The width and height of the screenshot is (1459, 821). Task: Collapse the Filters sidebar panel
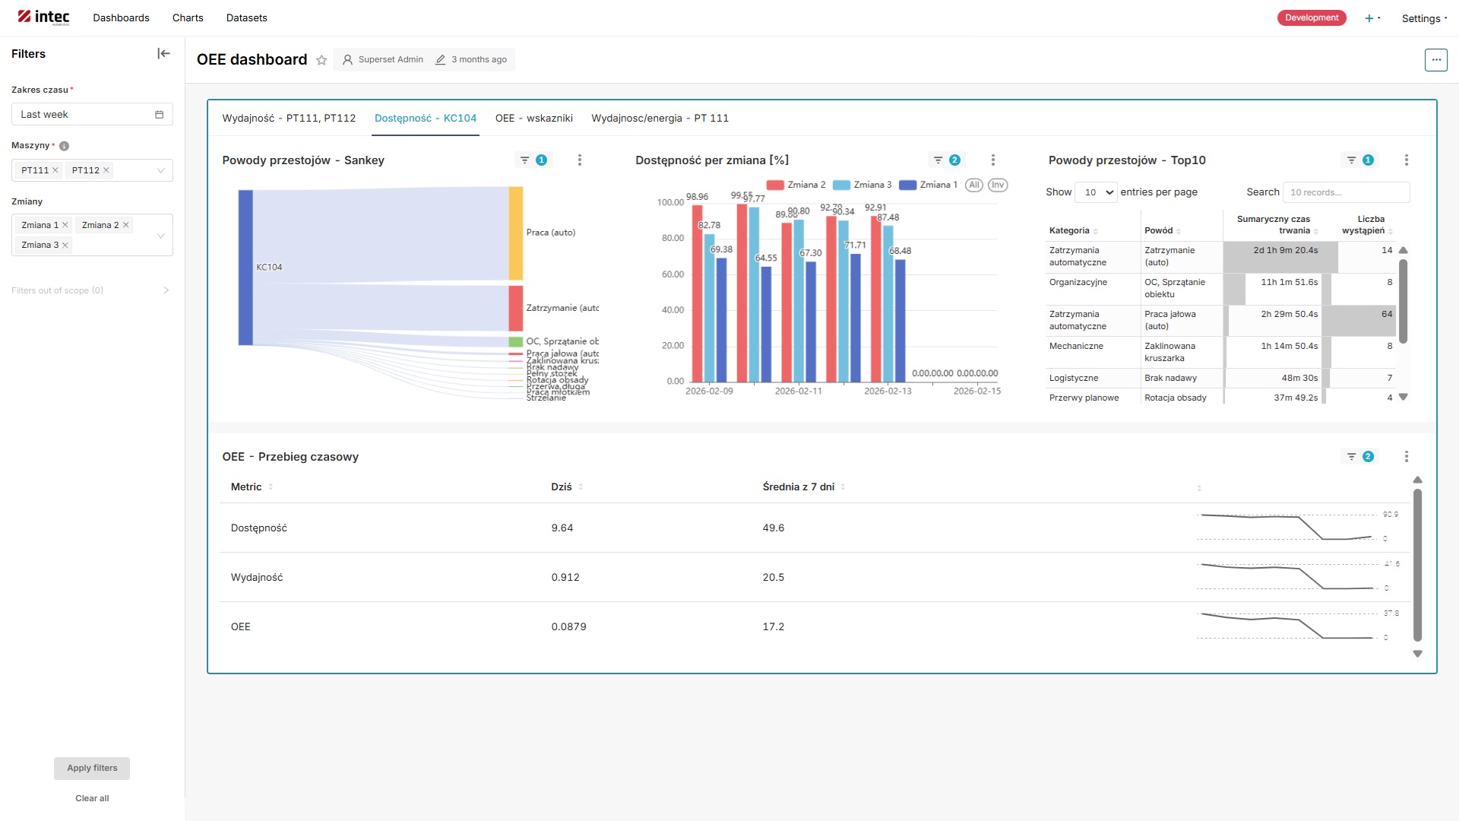pyautogui.click(x=163, y=53)
